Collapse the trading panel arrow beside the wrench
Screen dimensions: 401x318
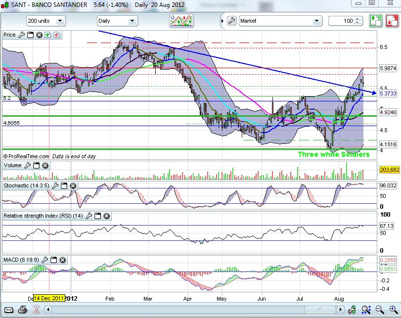click(222, 21)
